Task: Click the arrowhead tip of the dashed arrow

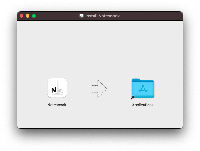Action: click(106, 89)
